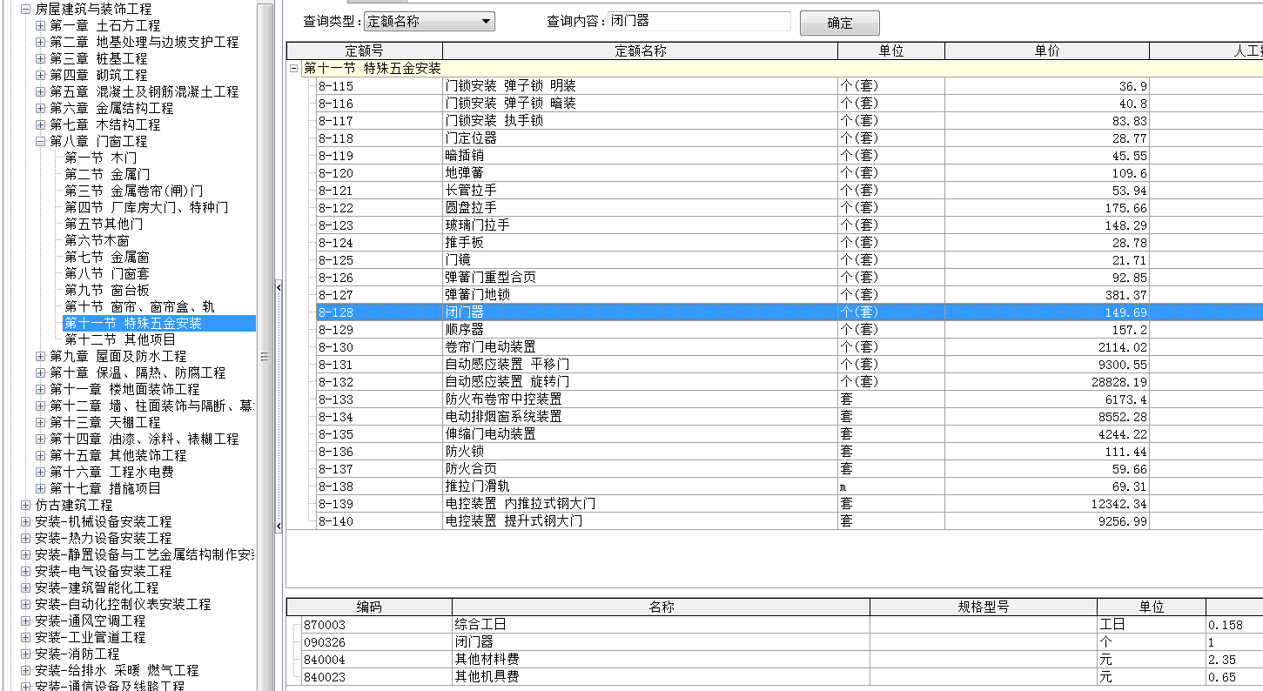
Task: Select 自动感应装置 平移门 row
Action: 789,365
